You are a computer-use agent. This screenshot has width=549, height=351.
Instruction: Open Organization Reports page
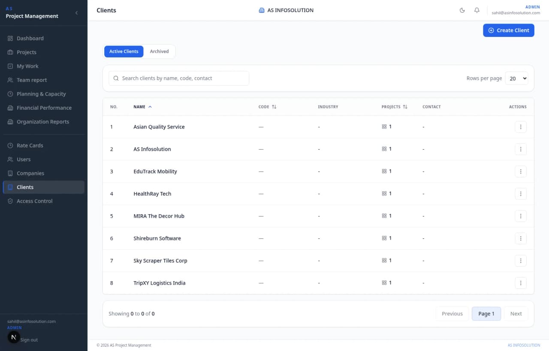tap(43, 122)
